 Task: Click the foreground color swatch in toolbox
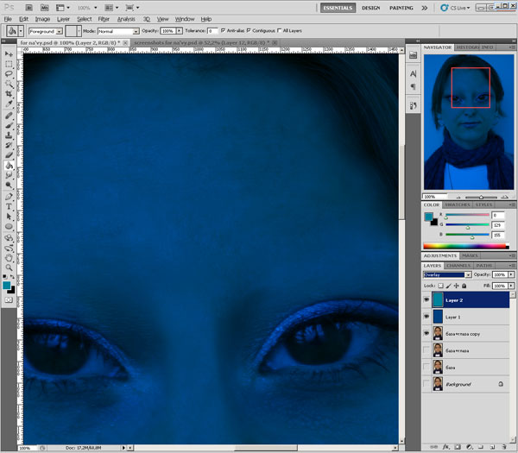pyautogui.click(x=7, y=285)
